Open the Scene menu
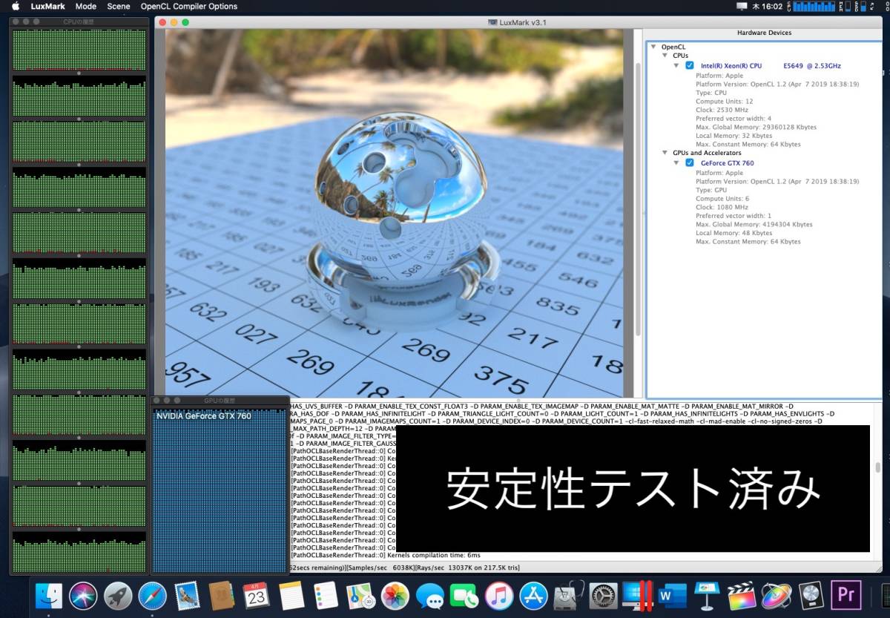The image size is (890, 618). [x=119, y=6]
